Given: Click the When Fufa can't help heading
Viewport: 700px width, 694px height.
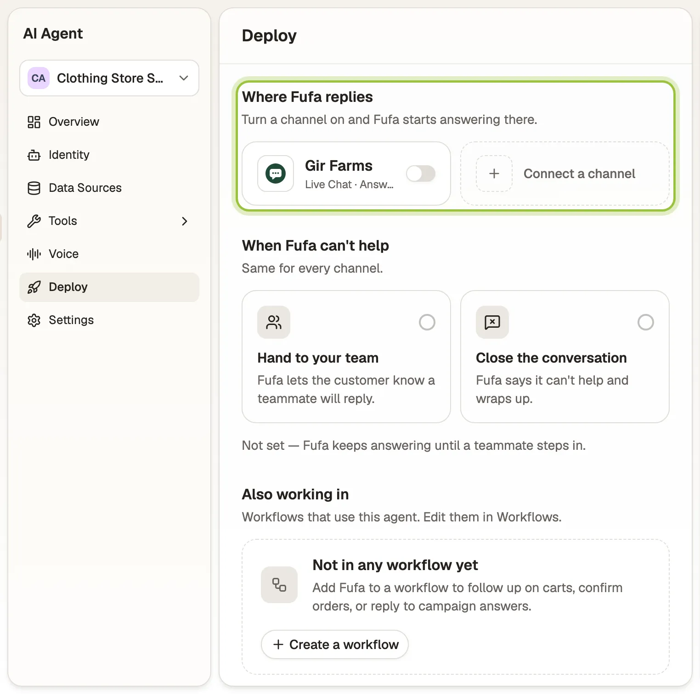Looking at the screenshot, I should click(316, 246).
